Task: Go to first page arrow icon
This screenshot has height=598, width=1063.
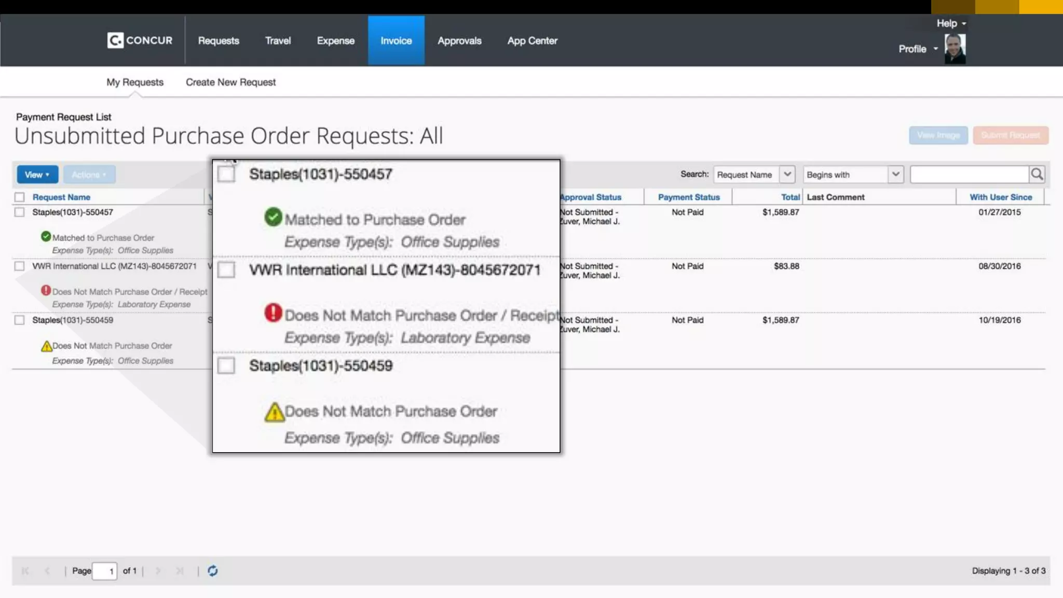Action: tap(25, 571)
